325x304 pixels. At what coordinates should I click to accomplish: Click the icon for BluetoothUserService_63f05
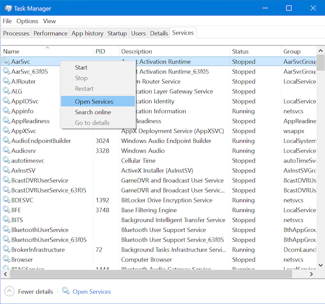coord(7,239)
